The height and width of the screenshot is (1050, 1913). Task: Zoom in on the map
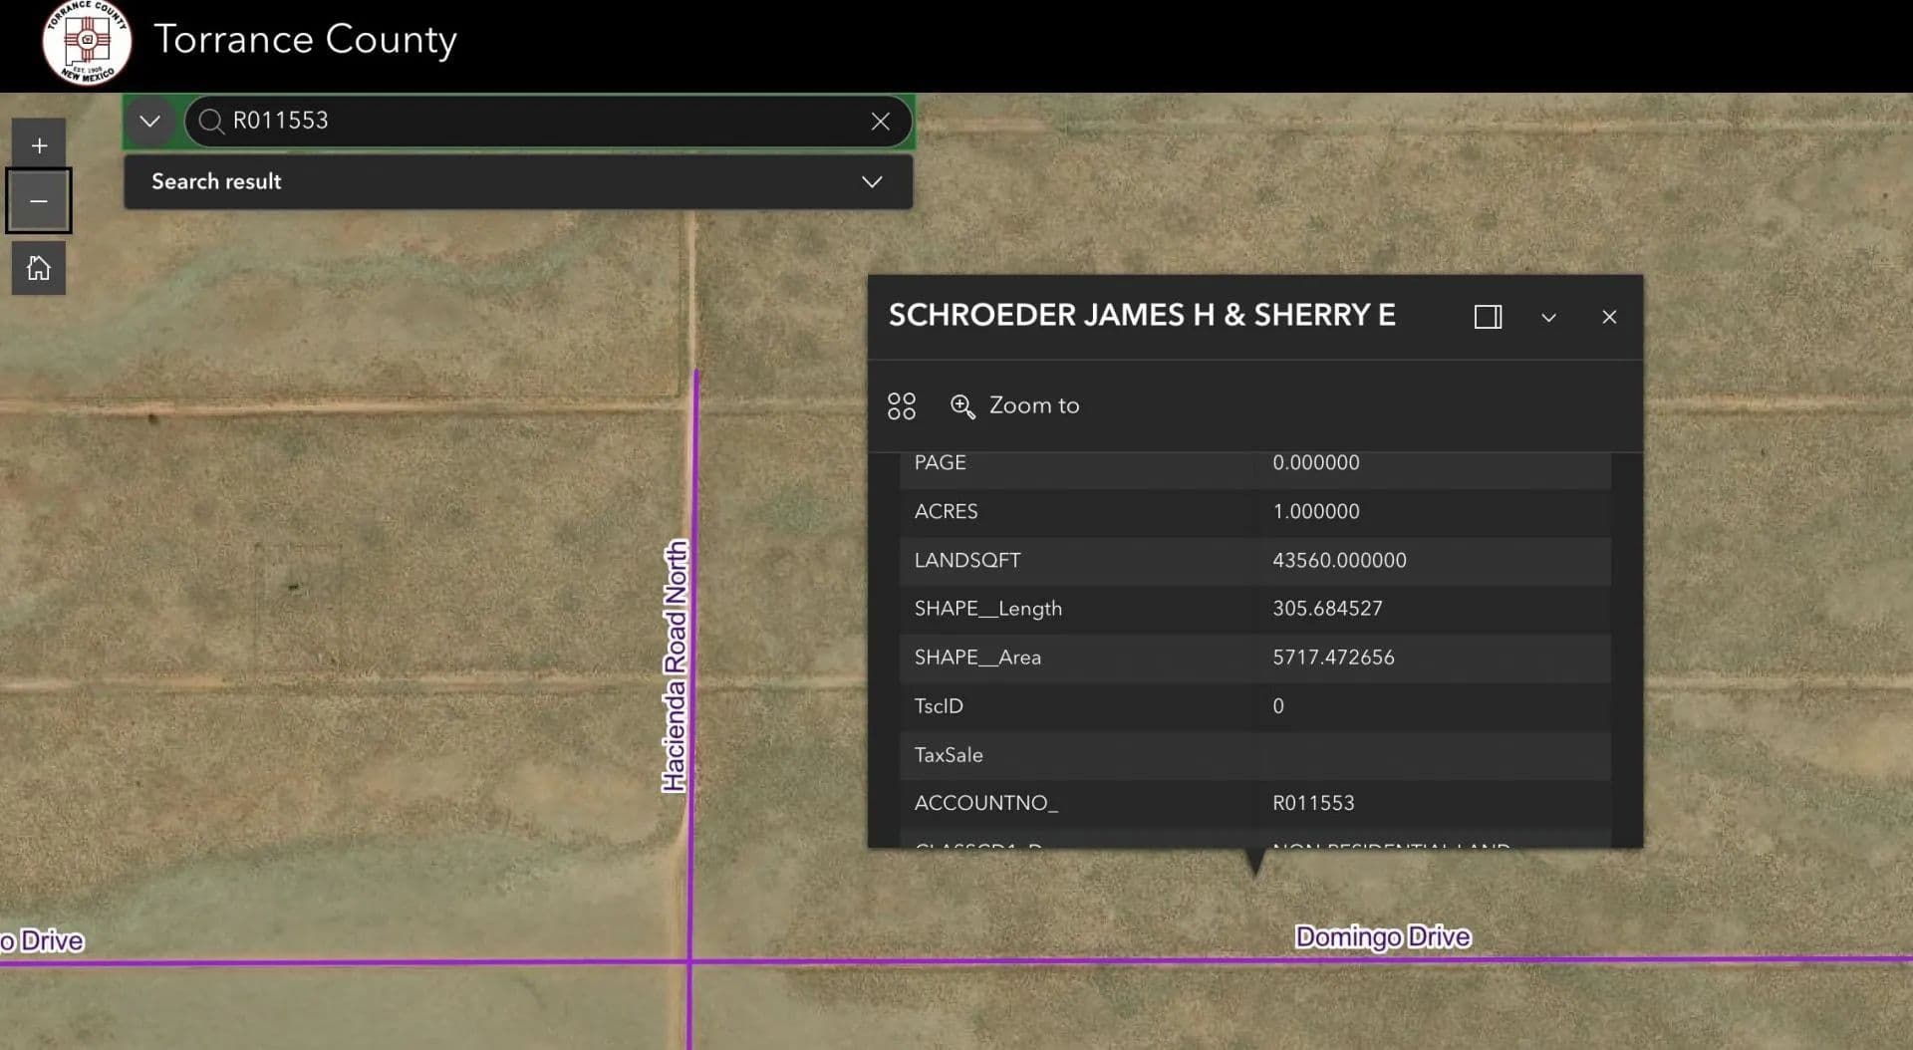(39, 145)
